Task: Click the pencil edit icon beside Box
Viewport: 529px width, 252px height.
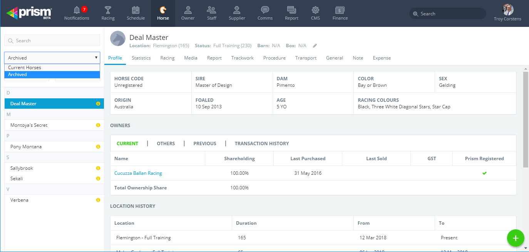Action: click(x=315, y=46)
